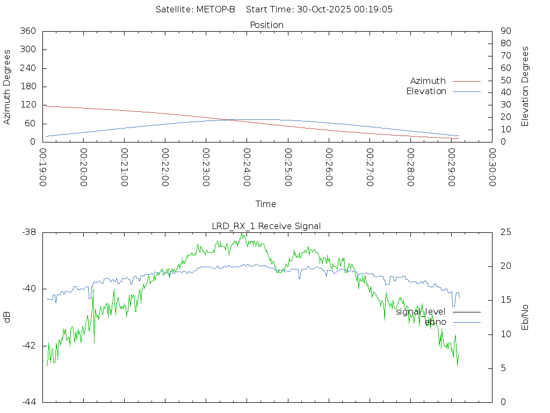Viewport: 550px width, 413px height.
Task: Click the -44 dB axis tick label
Action: coord(29,402)
